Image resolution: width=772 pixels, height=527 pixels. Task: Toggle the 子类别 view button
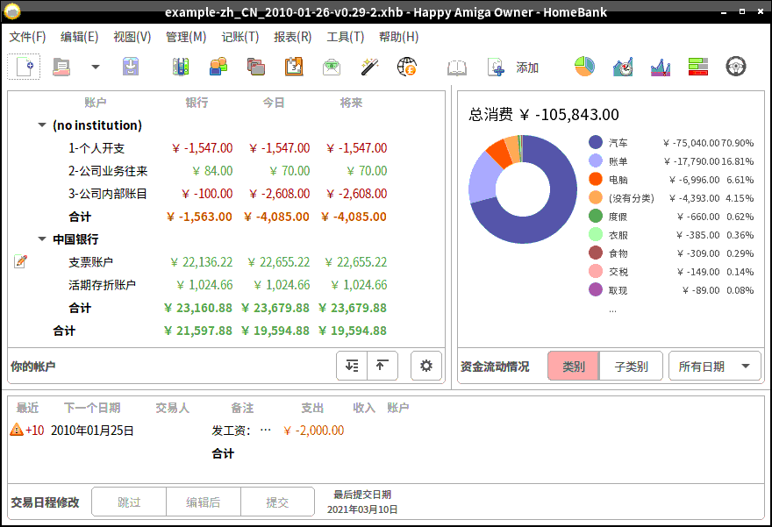coord(631,367)
